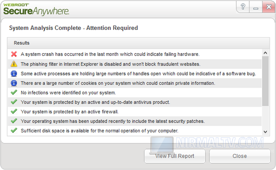The width and height of the screenshot is (276, 170).
Task: Click green checkmark for active firewall row
Action: coord(14,111)
